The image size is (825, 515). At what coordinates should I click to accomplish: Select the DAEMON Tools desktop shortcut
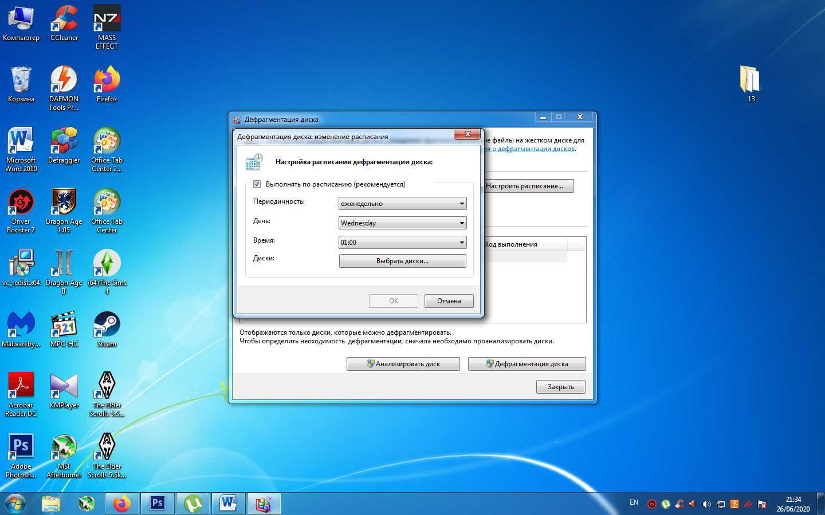point(64,89)
